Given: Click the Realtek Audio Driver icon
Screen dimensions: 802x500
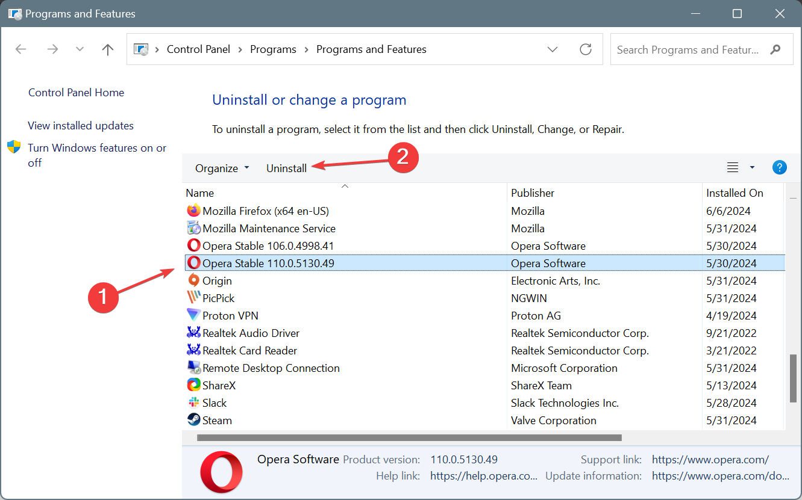Looking at the screenshot, I should 193,333.
